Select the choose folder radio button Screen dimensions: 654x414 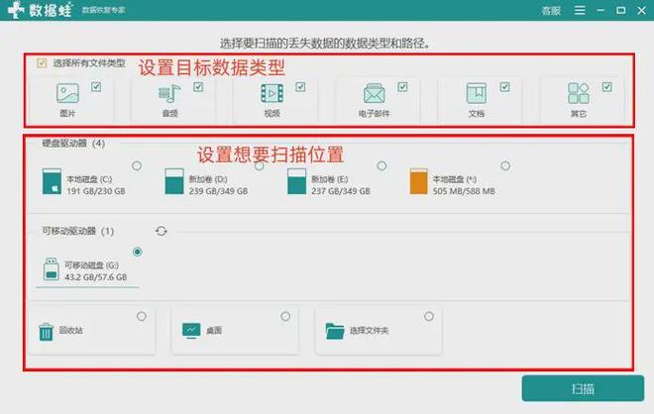(x=429, y=316)
